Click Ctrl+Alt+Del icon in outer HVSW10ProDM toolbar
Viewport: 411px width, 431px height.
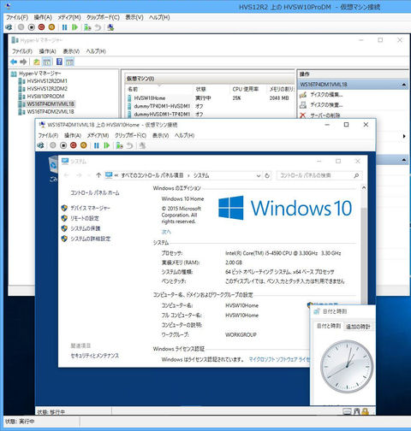[x=9, y=27]
